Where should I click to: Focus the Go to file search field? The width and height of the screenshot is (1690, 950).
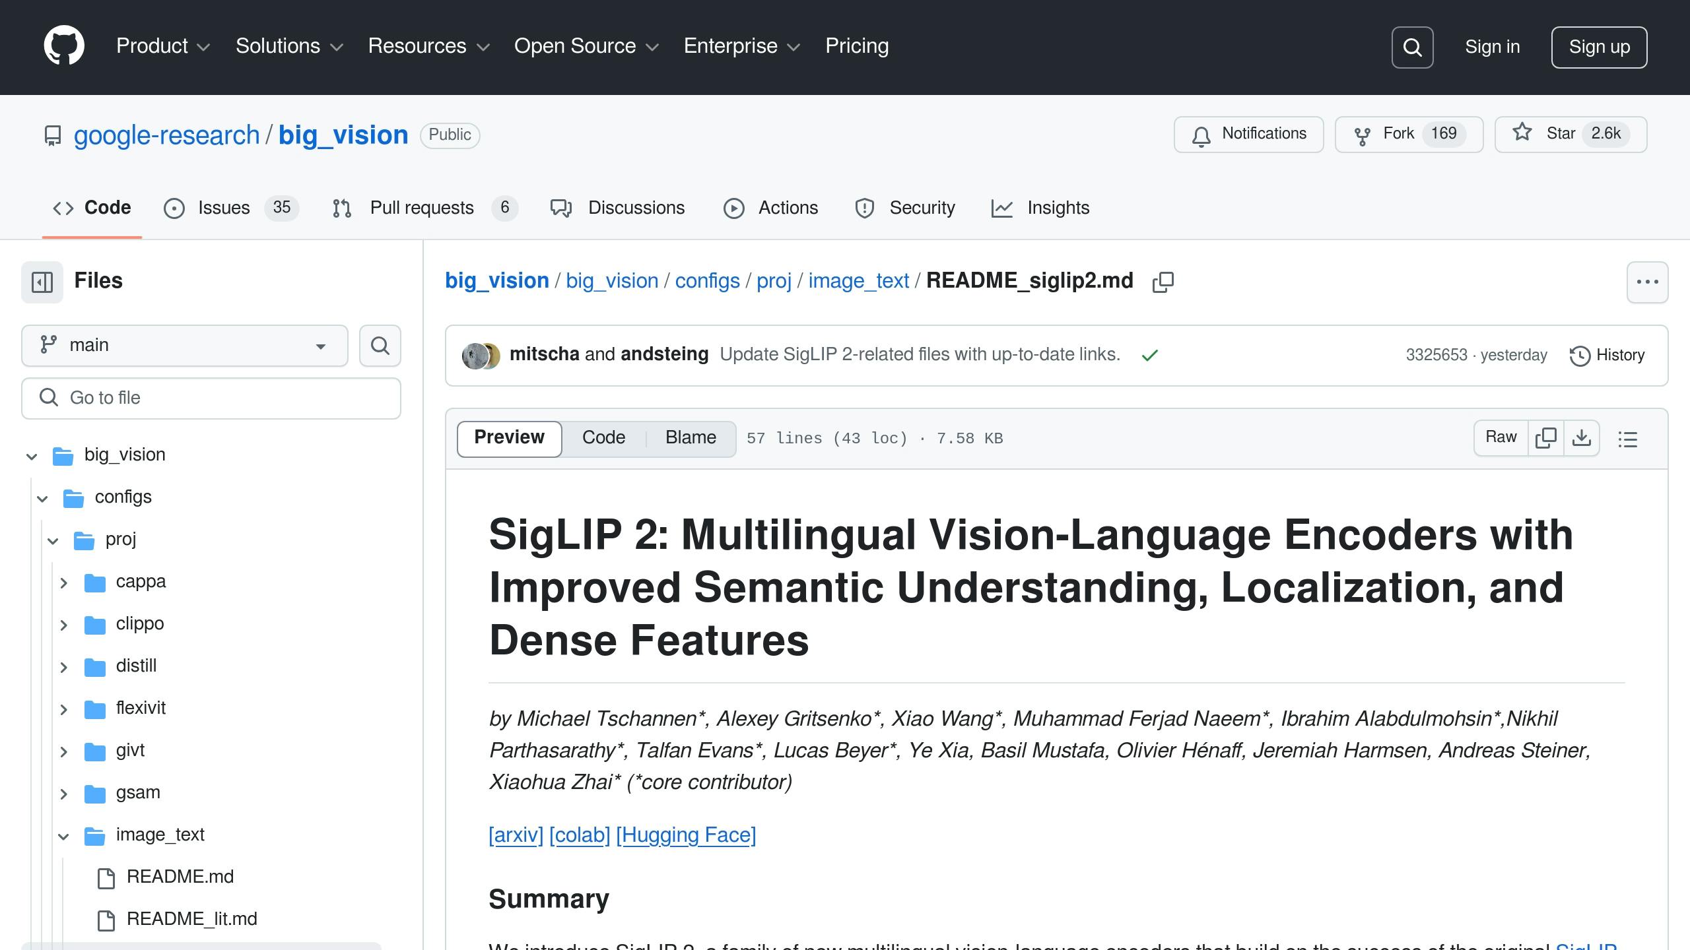(x=211, y=398)
